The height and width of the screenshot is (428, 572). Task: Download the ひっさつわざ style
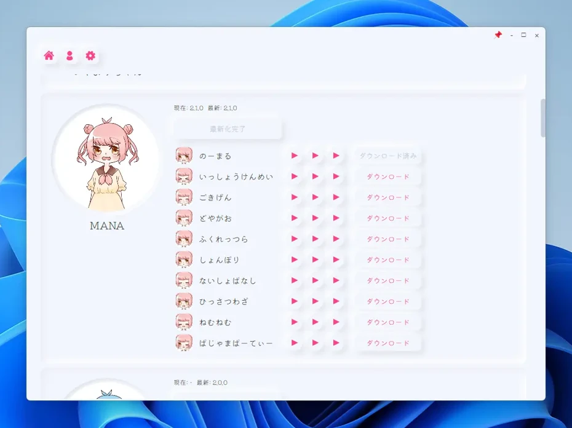387,301
